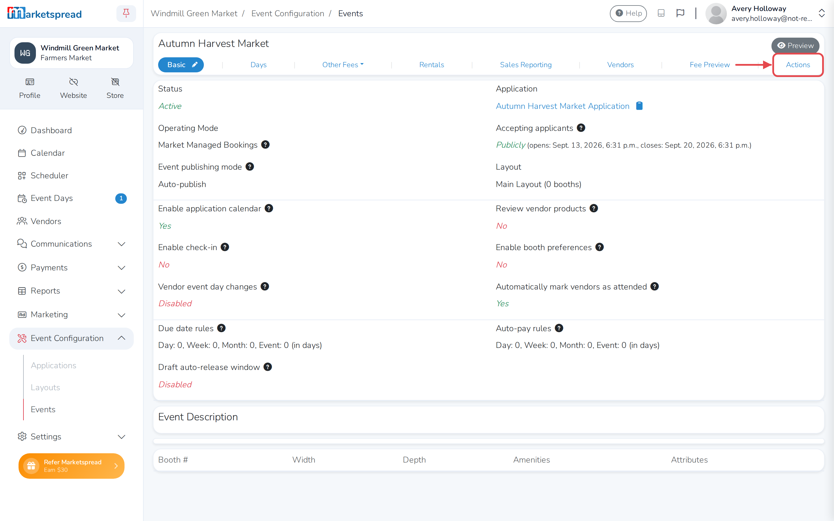This screenshot has height=521, width=834.
Task: Show help for Draft auto-release window
Action: point(268,367)
